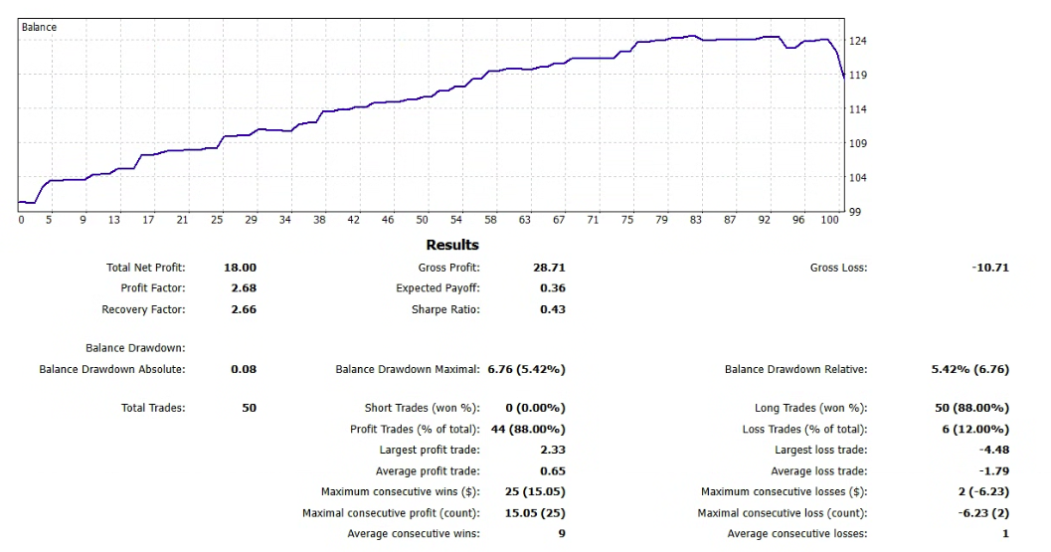Click the Results section heading
1051x552 pixels.
[452, 245]
